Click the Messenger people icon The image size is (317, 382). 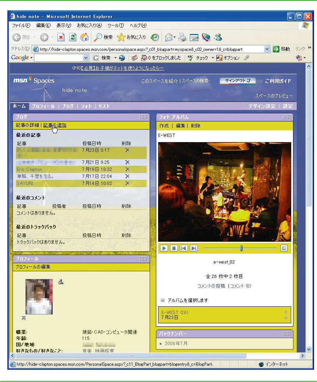pyautogui.click(x=218, y=37)
